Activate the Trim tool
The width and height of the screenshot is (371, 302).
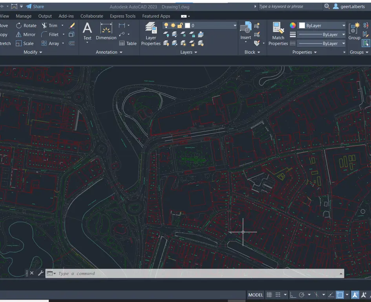tap(49, 25)
